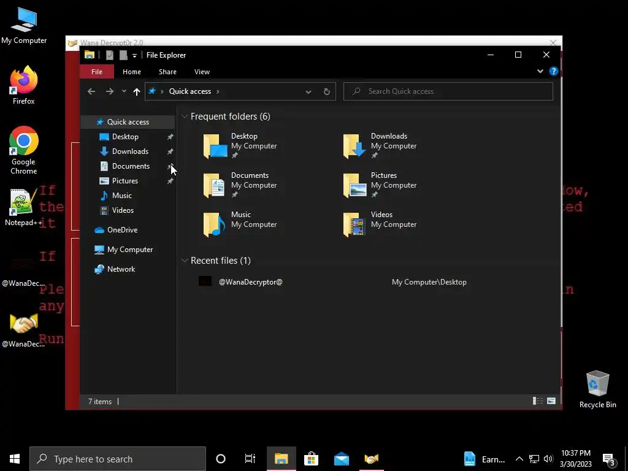Image resolution: width=628 pixels, height=471 pixels.
Task: Click the Properties quick access toolbar icon
Action: tap(109, 55)
